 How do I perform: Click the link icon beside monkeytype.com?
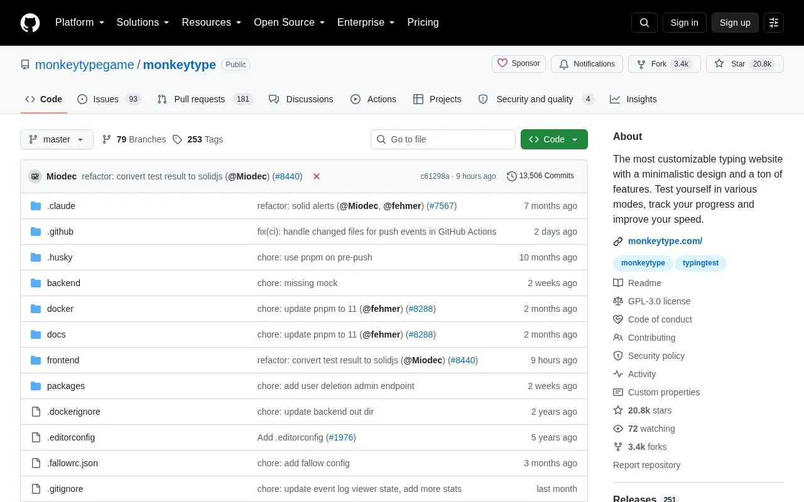(x=618, y=241)
